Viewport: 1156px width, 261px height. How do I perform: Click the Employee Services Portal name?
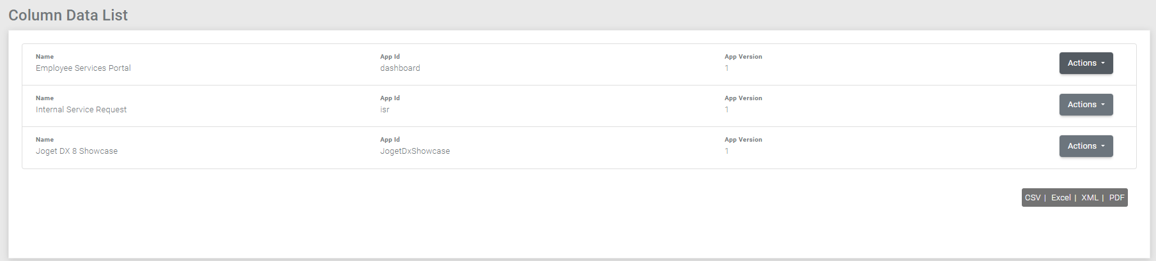[x=83, y=68]
